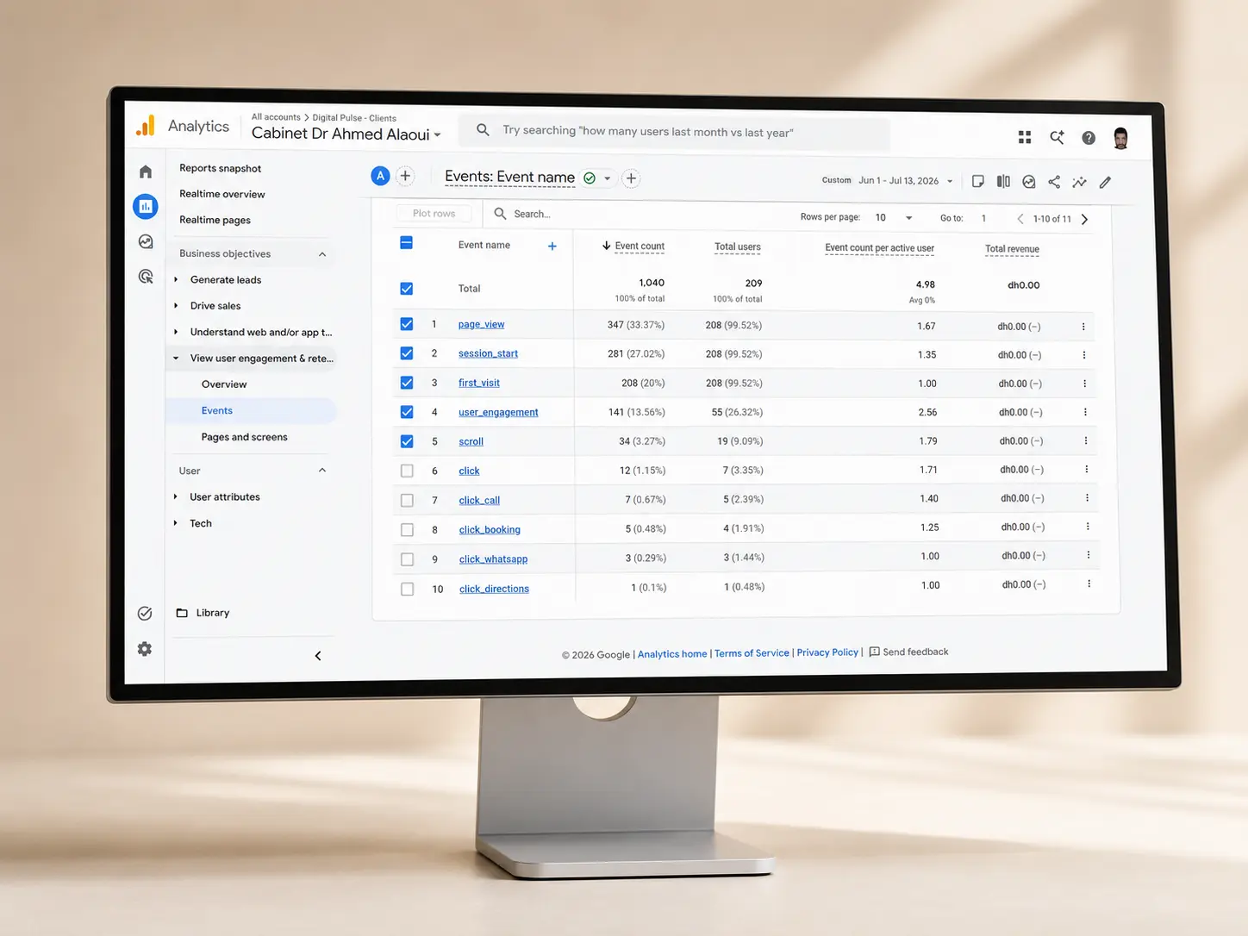Open the Home icon in left rail
Image resolution: width=1248 pixels, height=936 pixels.
pyautogui.click(x=146, y=172)
